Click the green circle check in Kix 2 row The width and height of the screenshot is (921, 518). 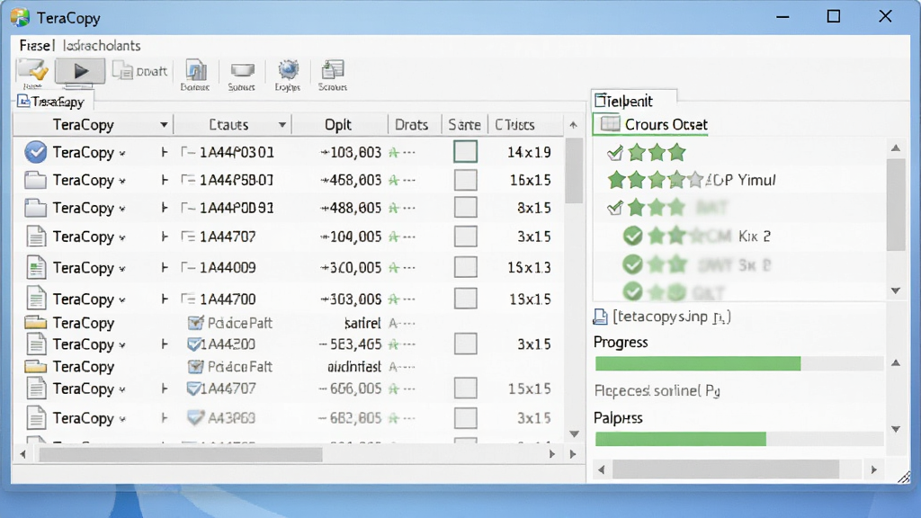[632, 236]
